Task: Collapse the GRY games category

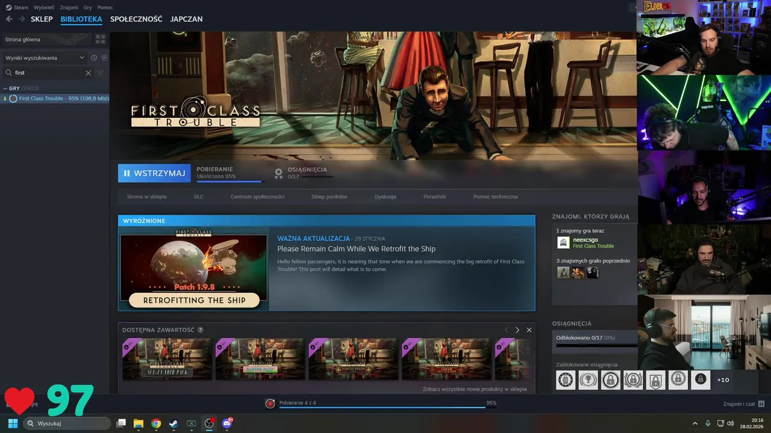Action: pos(5,88)
